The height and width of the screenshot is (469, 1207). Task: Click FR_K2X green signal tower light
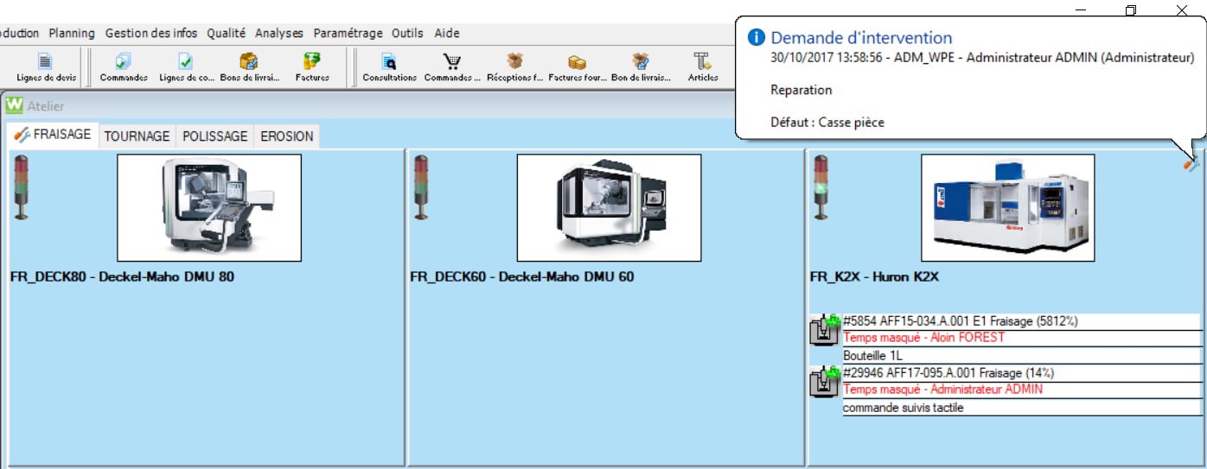point(821,186)
